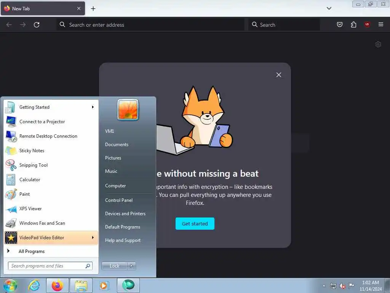Open Music from Start menu
This screenshot has width=390, height=293.
(111, 171)
